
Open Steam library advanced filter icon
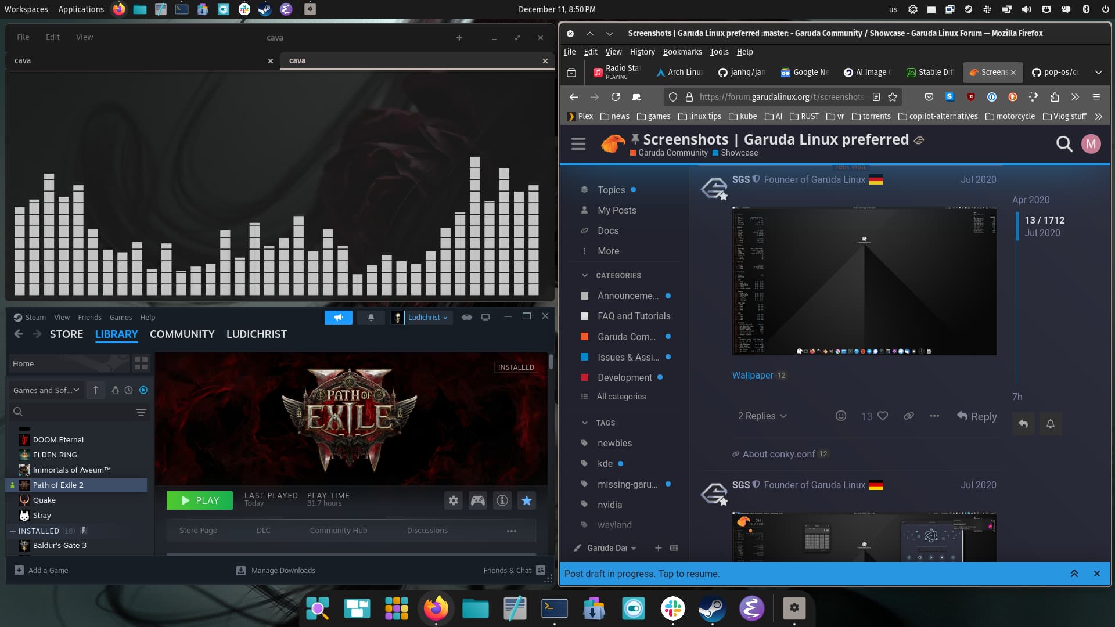pyautogui.click(x=141, y=412)
